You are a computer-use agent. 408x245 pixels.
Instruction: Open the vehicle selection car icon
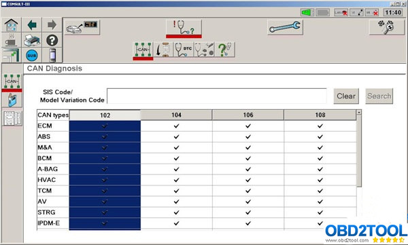(x=82, y=27)
